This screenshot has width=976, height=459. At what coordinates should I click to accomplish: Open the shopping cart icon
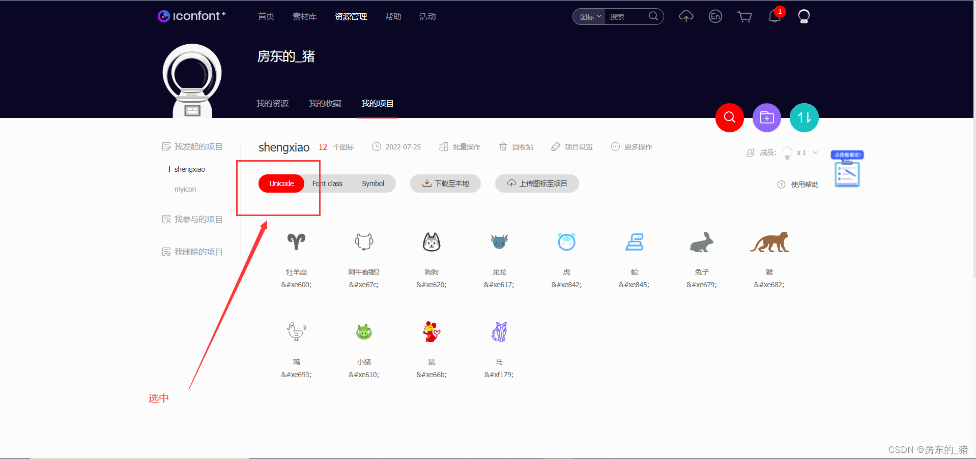745,17
